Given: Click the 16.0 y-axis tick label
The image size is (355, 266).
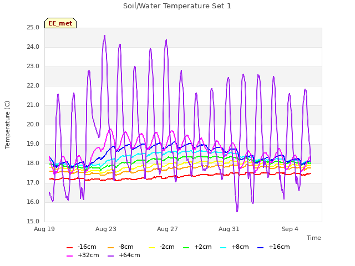Looking at the screenshot, I should 33,202.
